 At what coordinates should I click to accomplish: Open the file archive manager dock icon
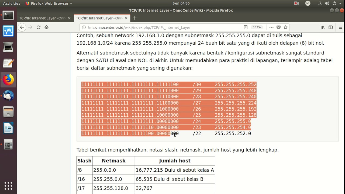8,112
